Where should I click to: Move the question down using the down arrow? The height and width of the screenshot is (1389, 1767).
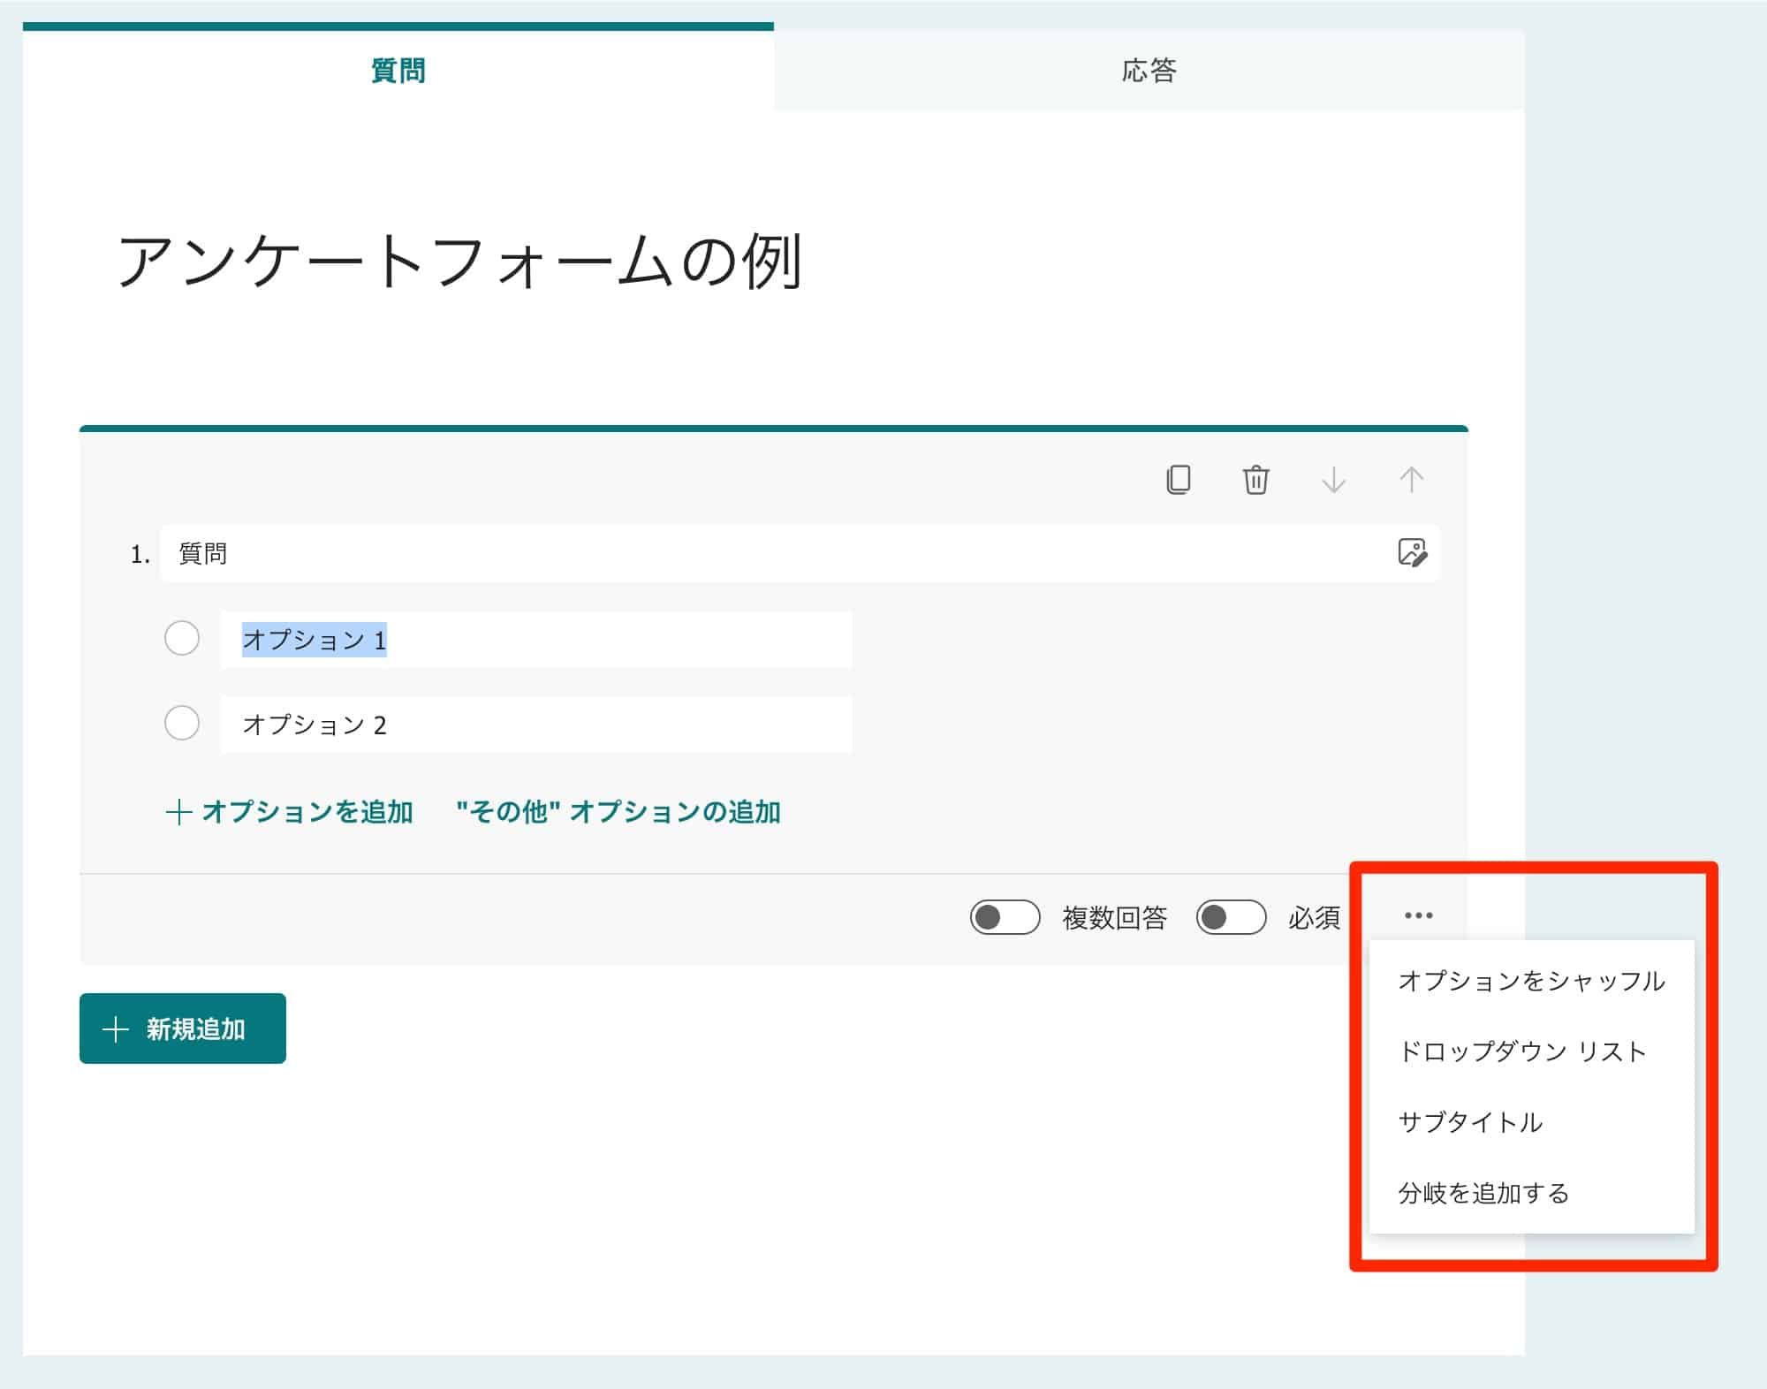tap(1334, 480)
